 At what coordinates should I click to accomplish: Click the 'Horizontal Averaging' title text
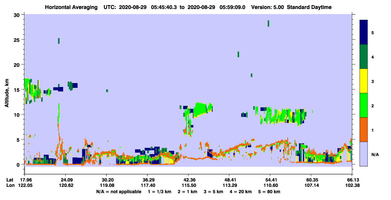(x=71, y=7)
